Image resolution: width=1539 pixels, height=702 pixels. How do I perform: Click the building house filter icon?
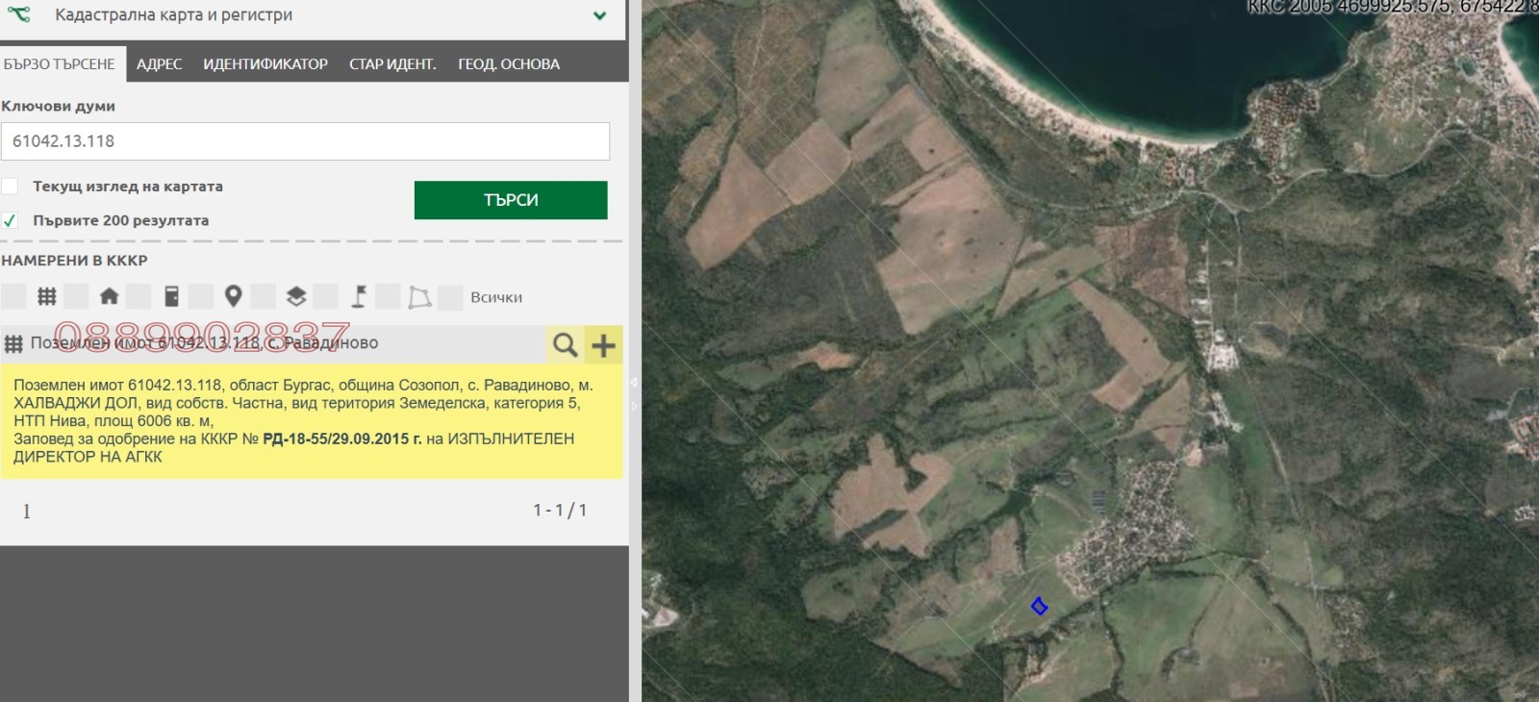(109, 297)
